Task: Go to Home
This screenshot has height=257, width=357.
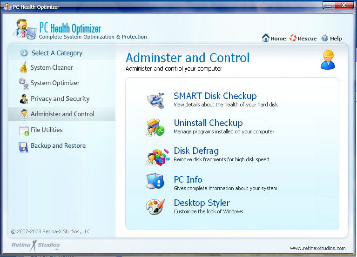Action: (x=278, y=39)
